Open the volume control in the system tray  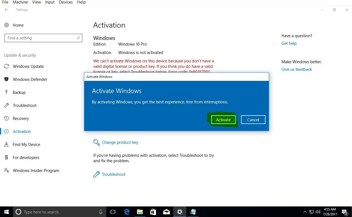(318, 212)
